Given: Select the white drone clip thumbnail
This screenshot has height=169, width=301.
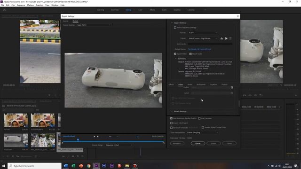Looking at the screenshot, I should click(x=16, y=140).
